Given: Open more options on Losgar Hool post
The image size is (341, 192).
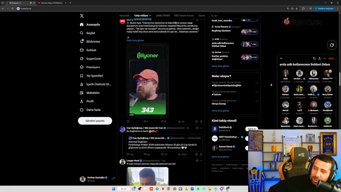Looking at the screenshot, I should pyautogui.click(x=201, y=161).
